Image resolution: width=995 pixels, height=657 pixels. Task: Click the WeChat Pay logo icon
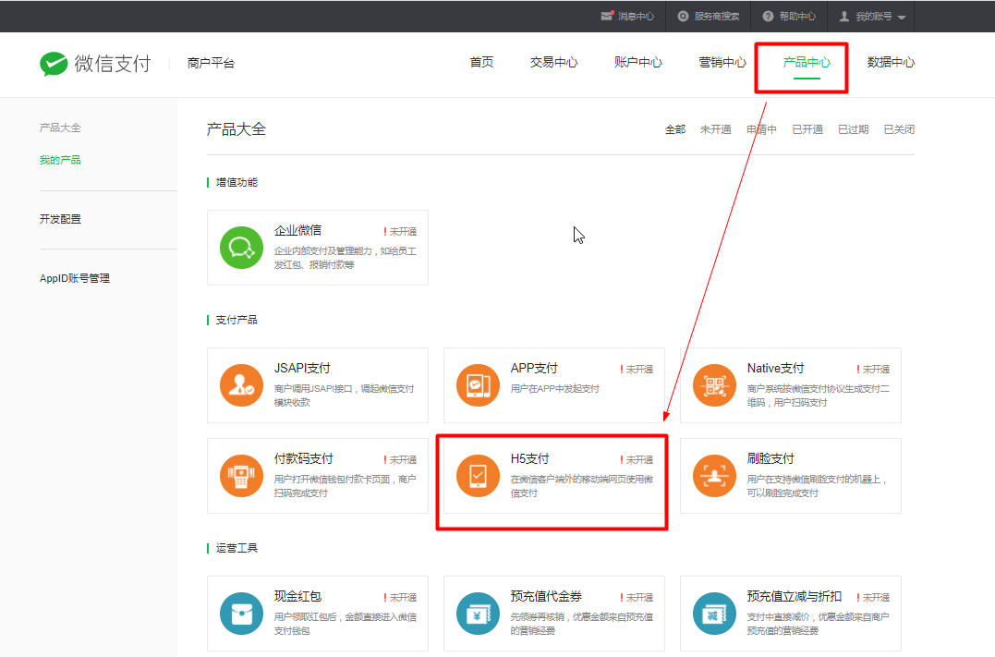pyautogui.click(x=54, y=63)
